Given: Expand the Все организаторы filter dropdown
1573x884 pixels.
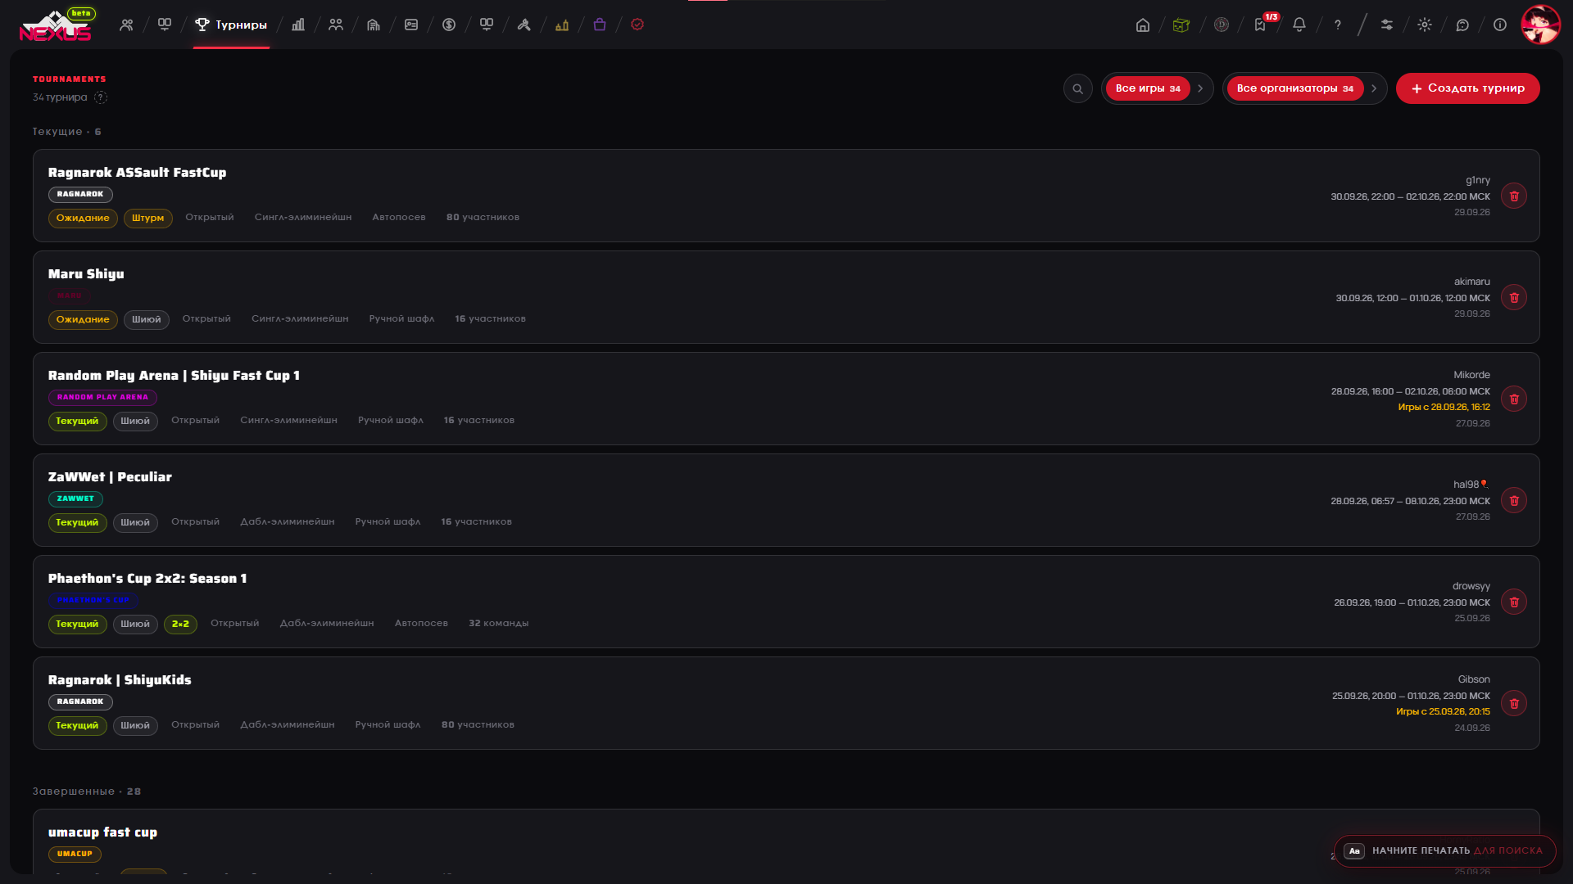Looking at the screenshot, I should point(1304,88).
